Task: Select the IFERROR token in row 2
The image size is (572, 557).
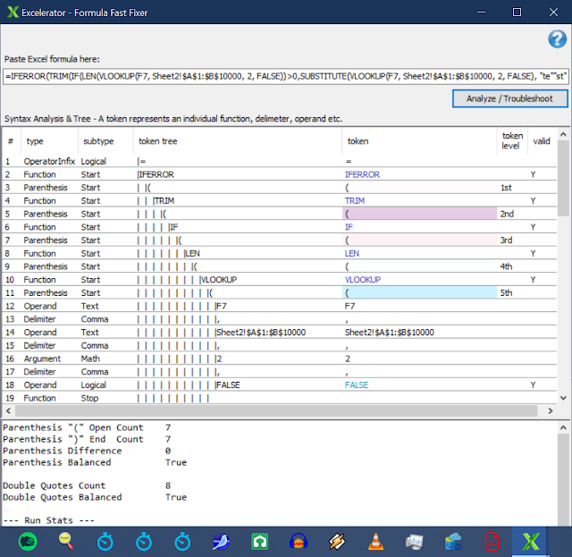Action: (362, 174)
